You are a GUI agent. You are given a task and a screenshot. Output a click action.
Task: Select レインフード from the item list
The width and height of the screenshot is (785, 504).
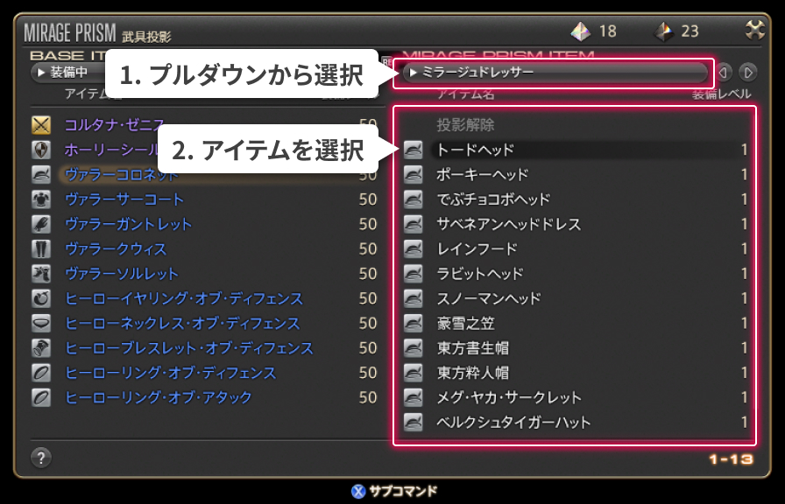(576, 248)
